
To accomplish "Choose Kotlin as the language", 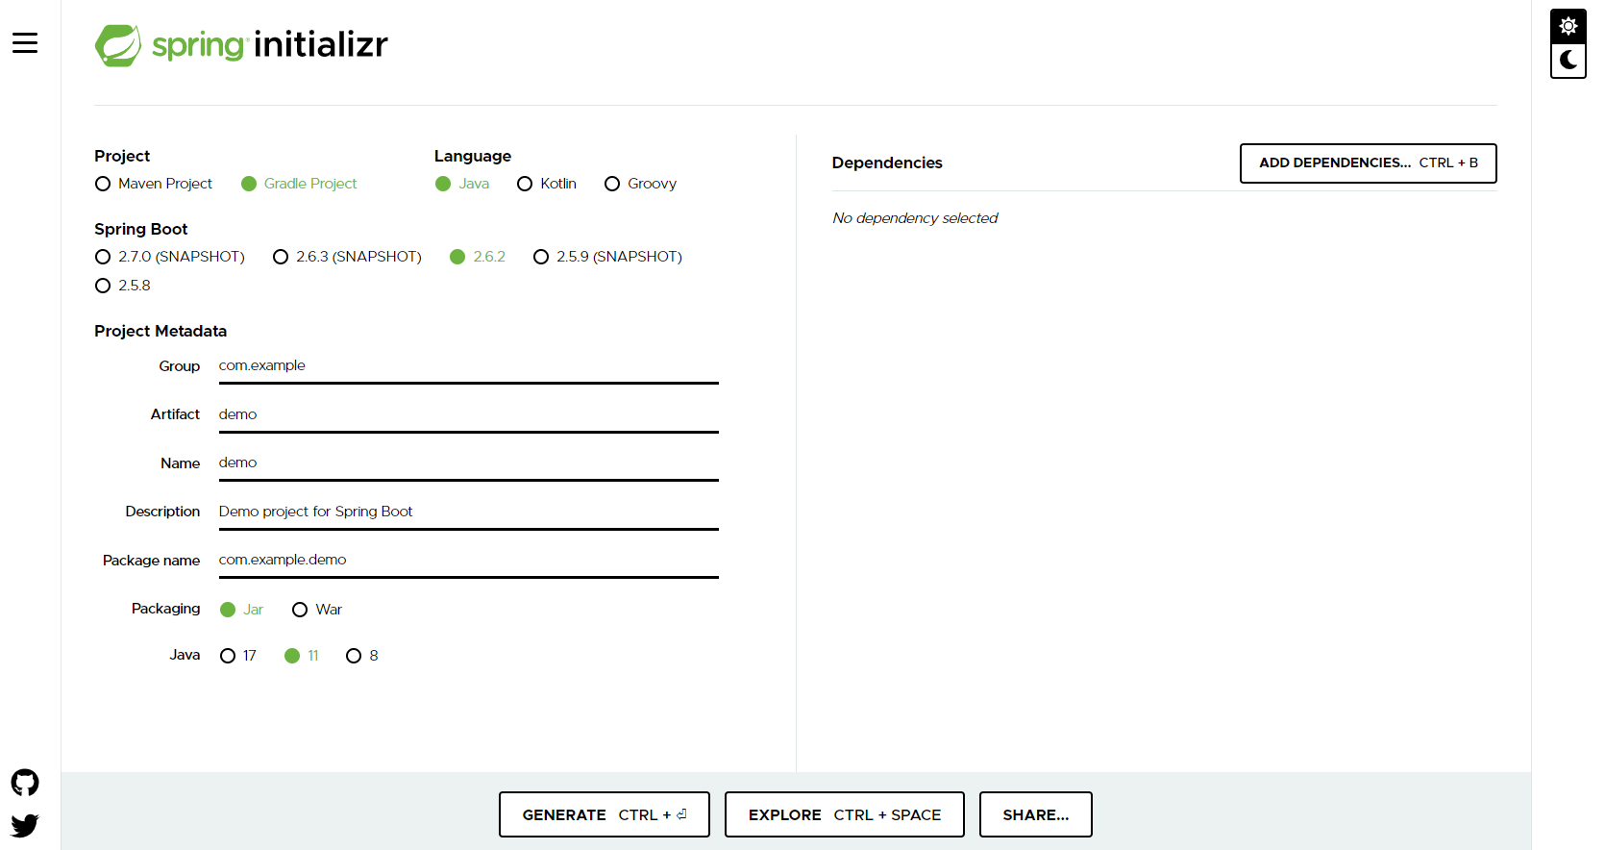I will coord(547,184).
